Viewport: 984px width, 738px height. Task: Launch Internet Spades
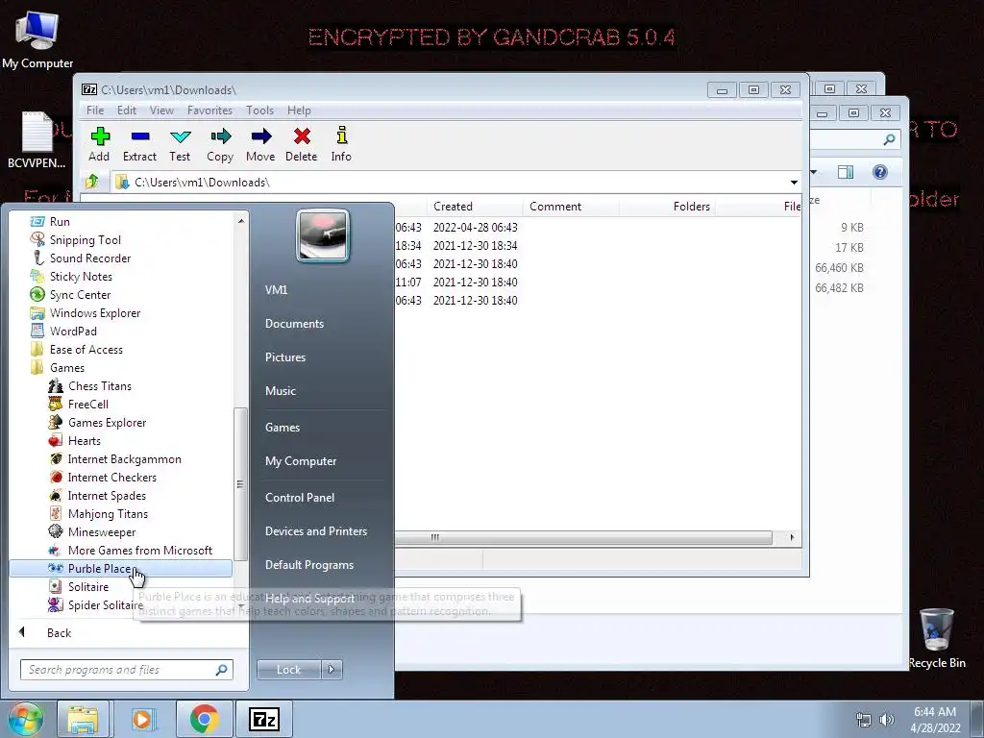(120, 495)
